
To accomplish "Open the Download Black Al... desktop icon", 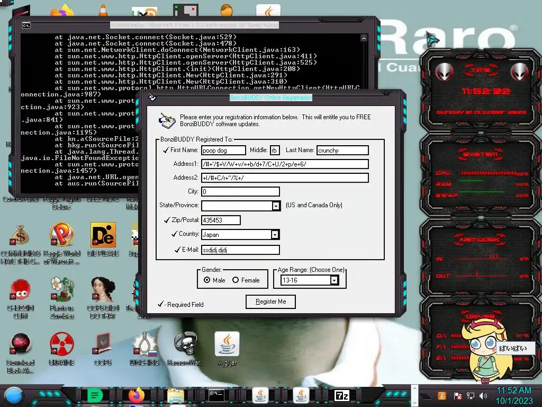I will pyautogui.click(x=21, y=344).
